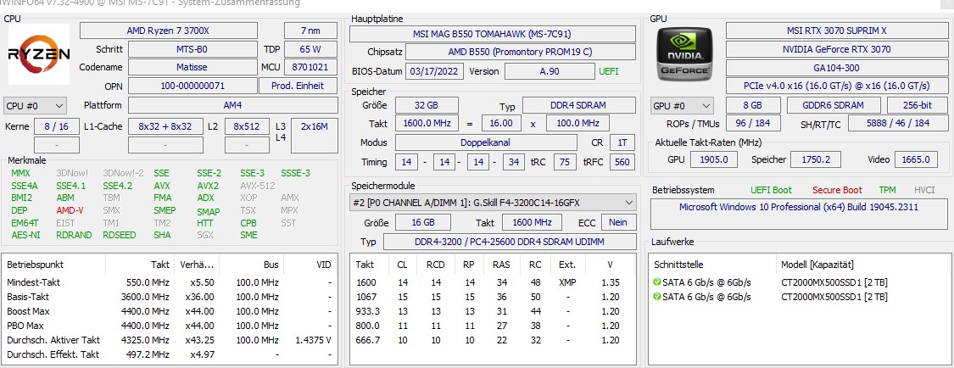Viewport: 954px width, 368px height.
Task: Click the MSI MAG B550 TOMAHAWK field
Action: click(x=492, y=34)
